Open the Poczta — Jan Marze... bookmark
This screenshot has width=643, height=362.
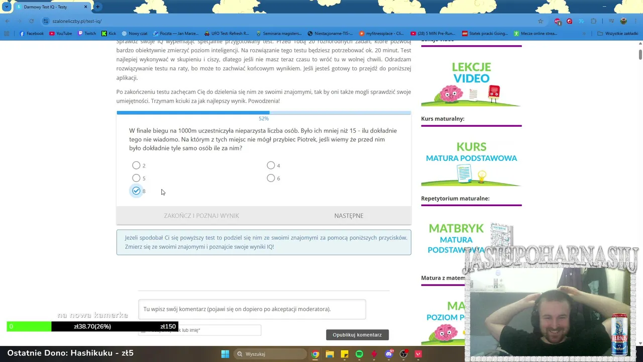click(175, 34)
